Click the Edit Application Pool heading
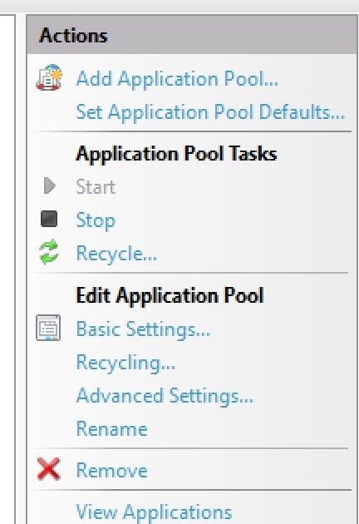This screenshot has height=524, width=359. [170, 296]
